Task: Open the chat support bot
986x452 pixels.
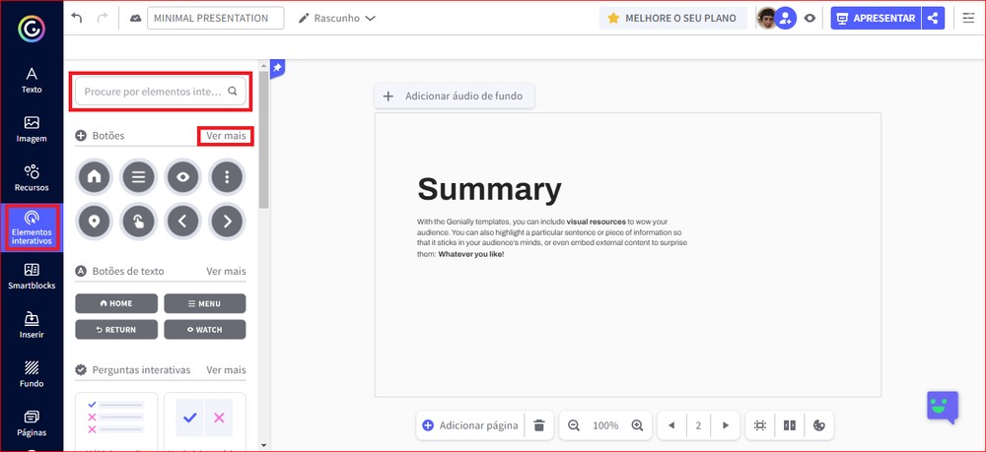Action: click(943, 407)
